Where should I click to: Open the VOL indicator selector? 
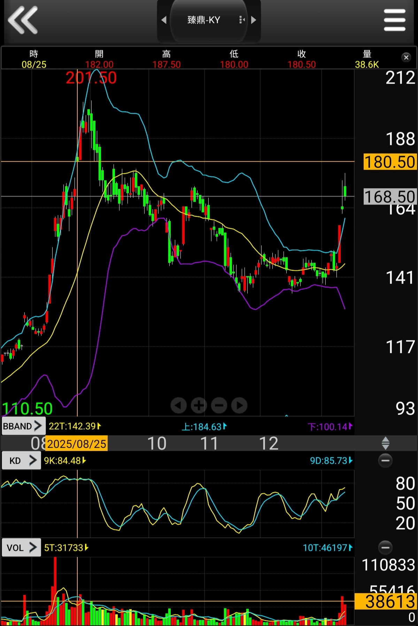point(22,548)
